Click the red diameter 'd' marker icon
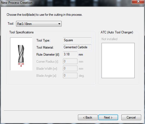Image resolution: width=145 pixels, height=124 pixels. [21, 65]
